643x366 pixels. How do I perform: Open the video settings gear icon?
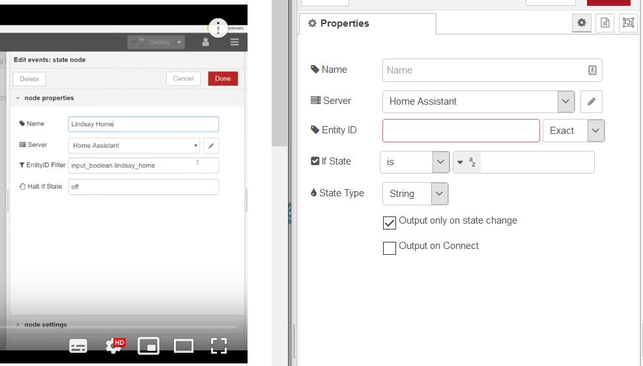(114, 346)
